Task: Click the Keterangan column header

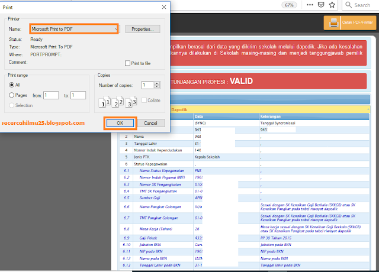Action: tap(270, 116)
